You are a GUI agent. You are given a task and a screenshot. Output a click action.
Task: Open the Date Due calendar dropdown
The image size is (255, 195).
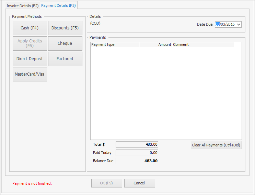coord(239,25)
